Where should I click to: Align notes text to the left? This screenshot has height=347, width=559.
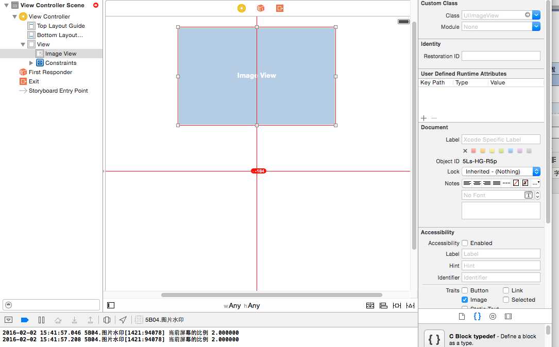[x=467, y=183]
